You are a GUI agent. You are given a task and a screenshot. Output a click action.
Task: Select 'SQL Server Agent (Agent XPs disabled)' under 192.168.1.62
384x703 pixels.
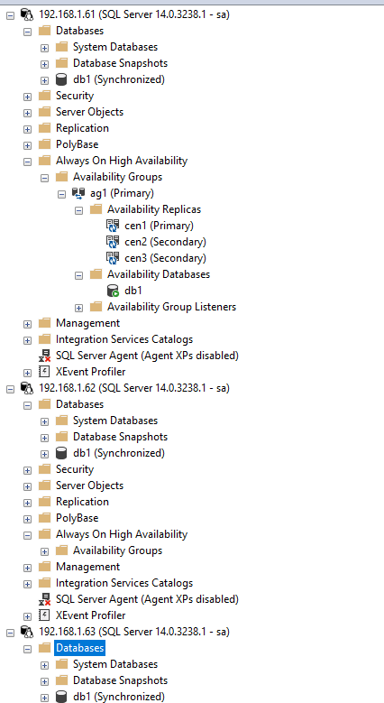[x=148, y=599]
